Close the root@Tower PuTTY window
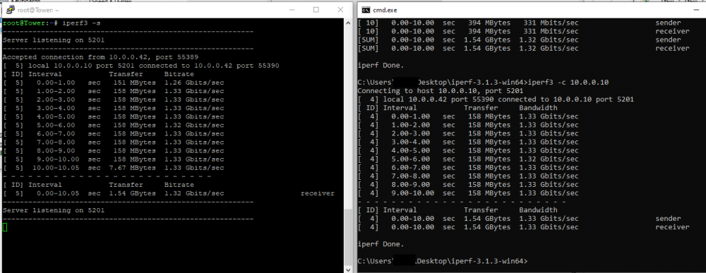Viewport: 706px width, 273px height. point(340,10)
